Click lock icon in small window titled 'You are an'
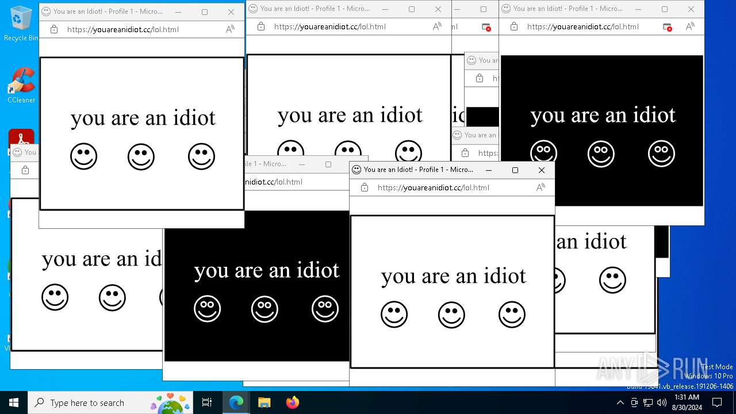This screenshot has width=736, height=414. (x=465, y=153)
